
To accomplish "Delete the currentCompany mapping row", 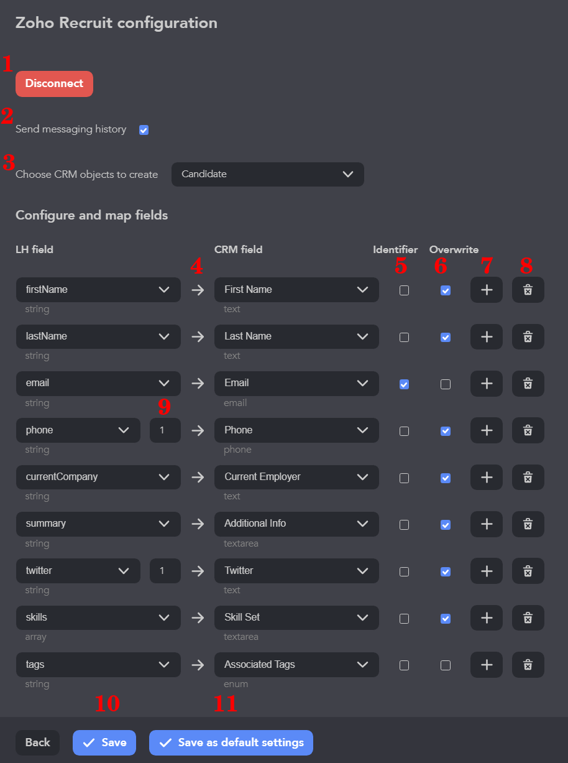I will [528, 478].
